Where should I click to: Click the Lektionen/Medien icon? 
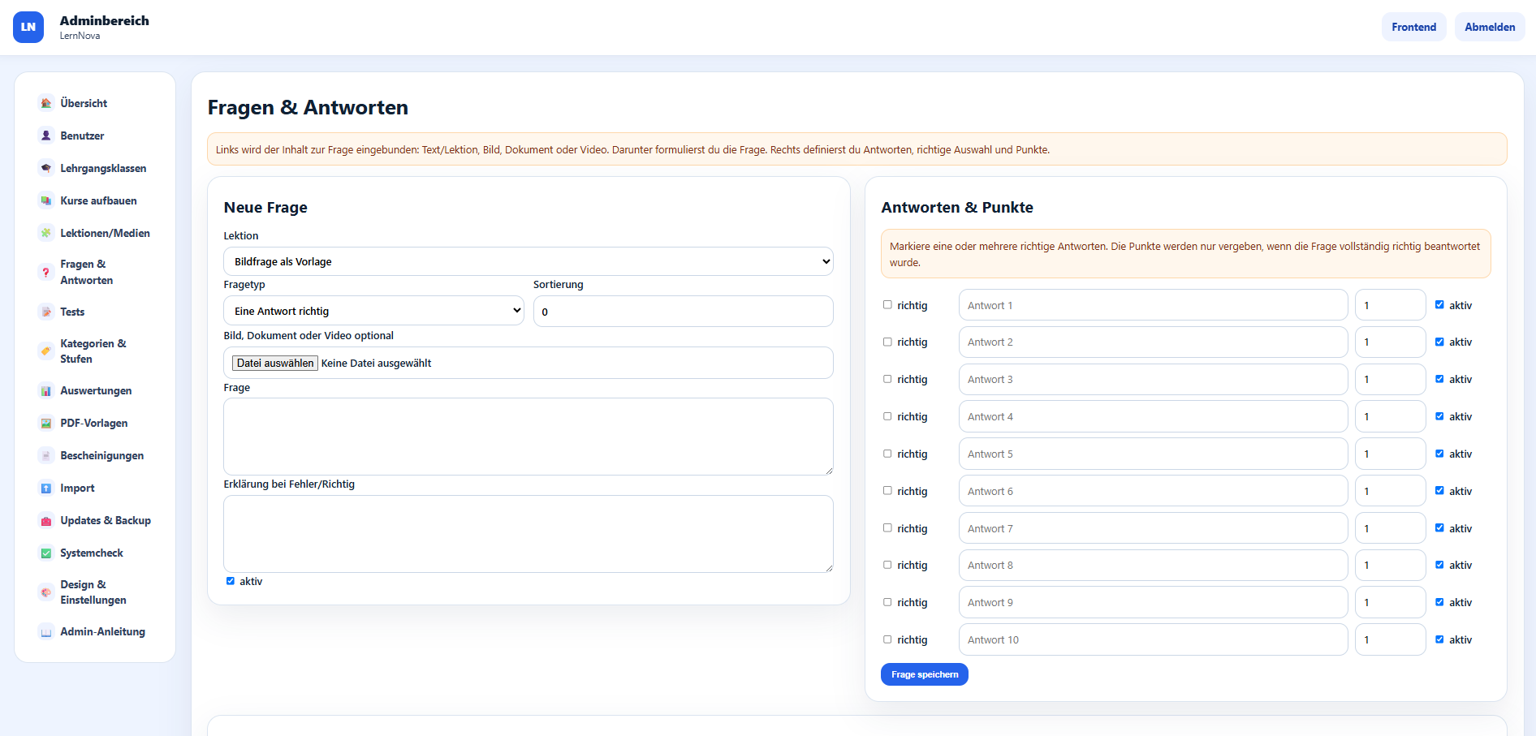(46, 233)
